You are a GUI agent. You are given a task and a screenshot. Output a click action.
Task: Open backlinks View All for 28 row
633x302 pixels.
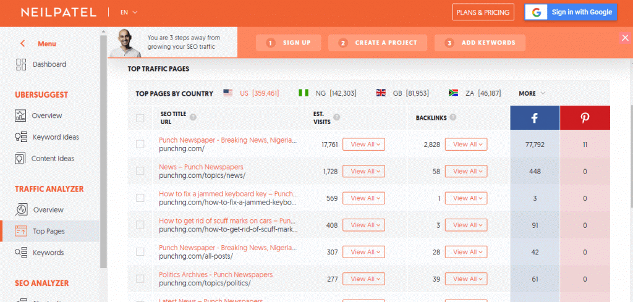pyautogui.click(x=466, y=251)
